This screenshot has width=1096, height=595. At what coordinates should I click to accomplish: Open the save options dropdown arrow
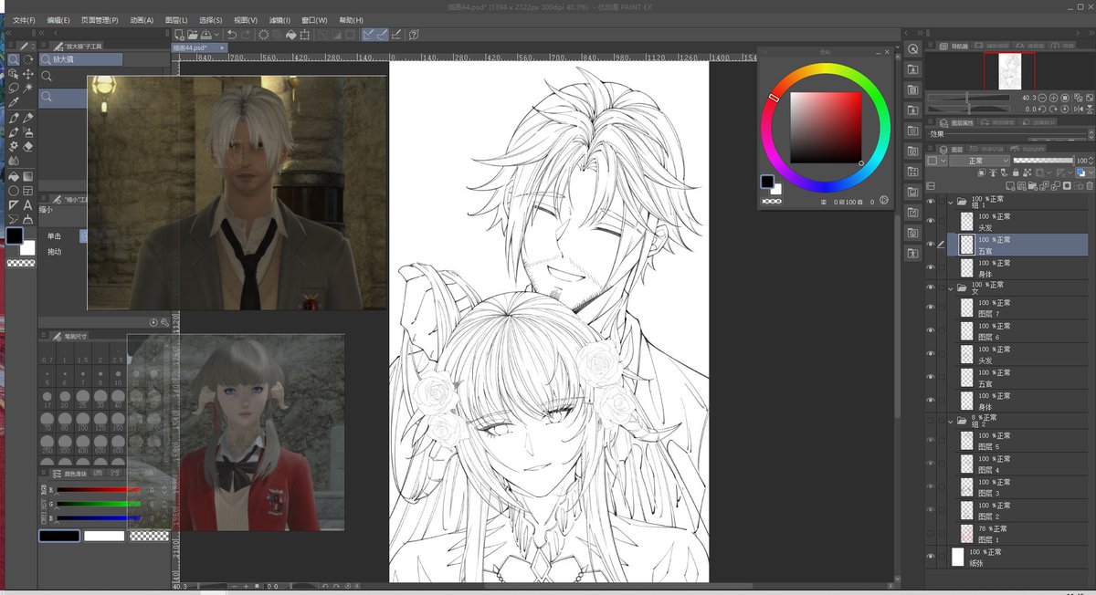(x=218, y=35)
